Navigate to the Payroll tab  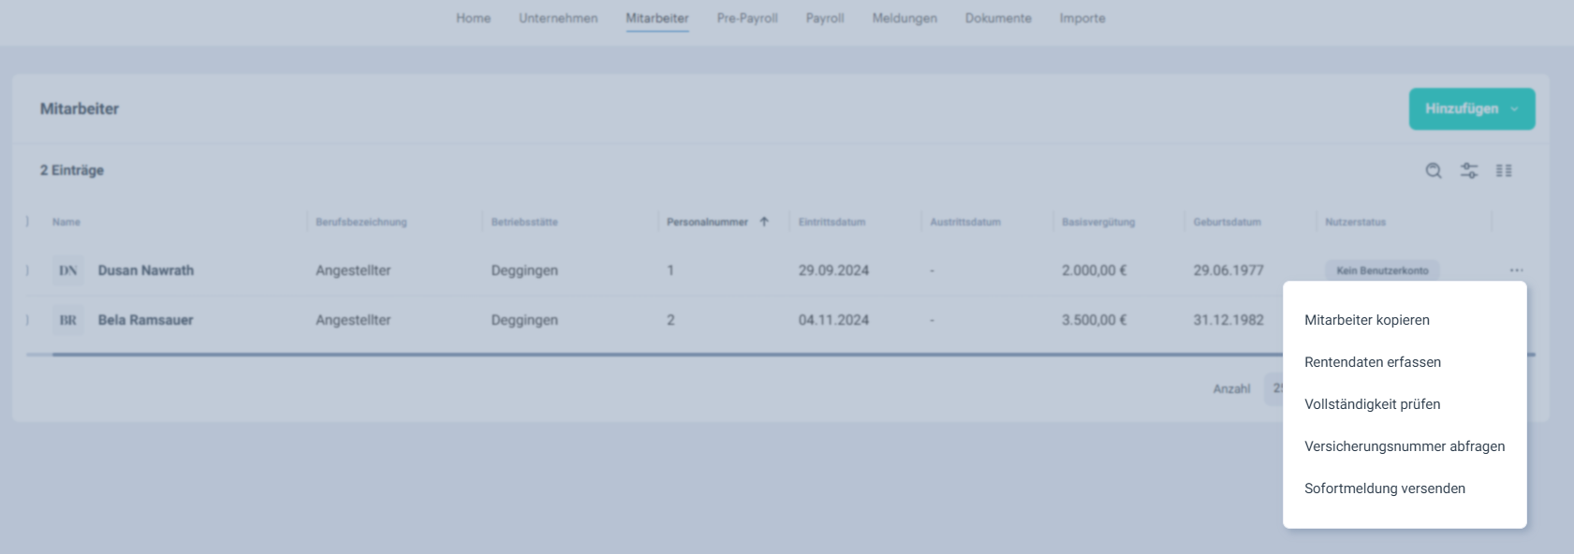click(x=825, y=18)
